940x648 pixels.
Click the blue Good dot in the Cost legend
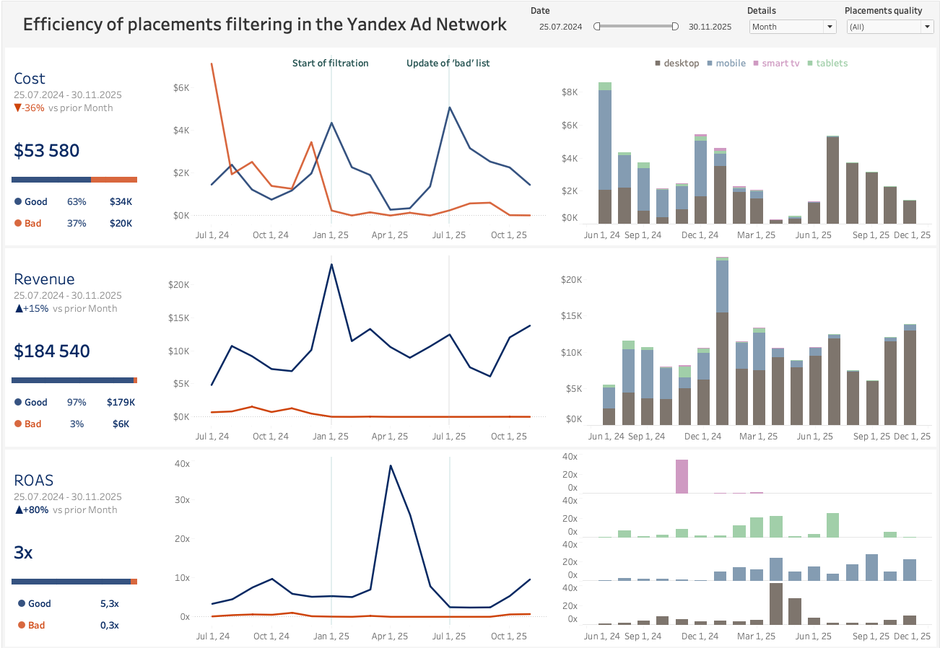[17, 202]
